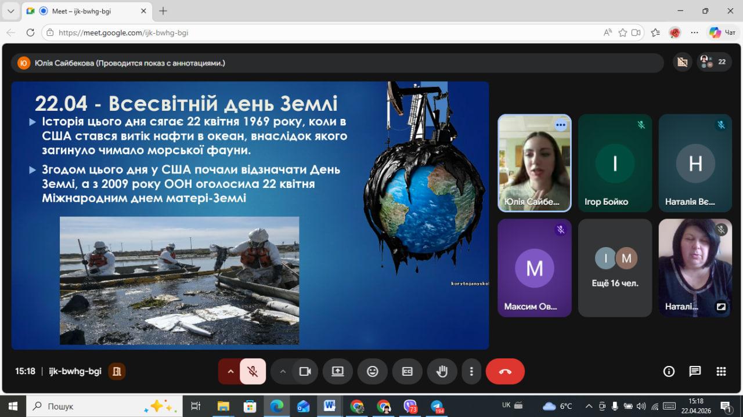
Task: Open the in-call chat panel
Action: [x=695, y=371]
